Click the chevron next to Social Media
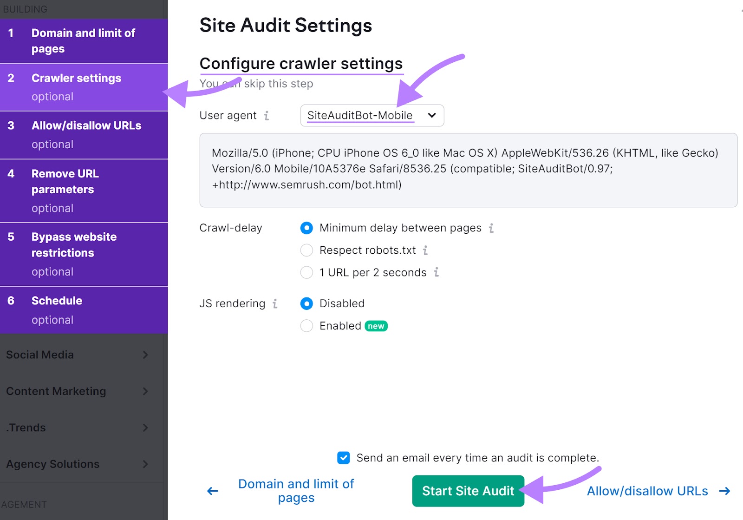The image size is (743, 520). [145, 355]
